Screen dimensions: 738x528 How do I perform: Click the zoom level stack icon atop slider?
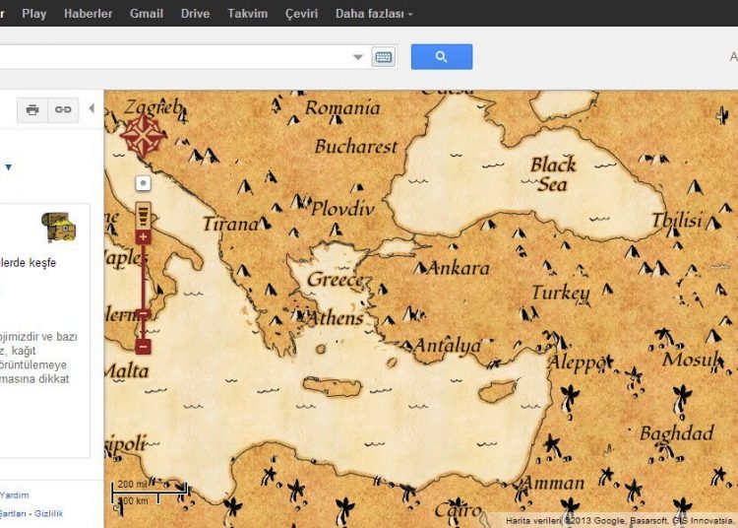pos(143,216)
